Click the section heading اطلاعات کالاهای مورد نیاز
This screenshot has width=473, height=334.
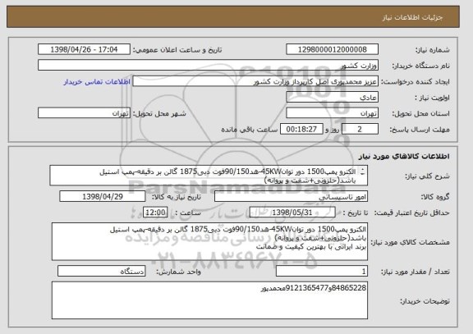(x=404, y=156)
